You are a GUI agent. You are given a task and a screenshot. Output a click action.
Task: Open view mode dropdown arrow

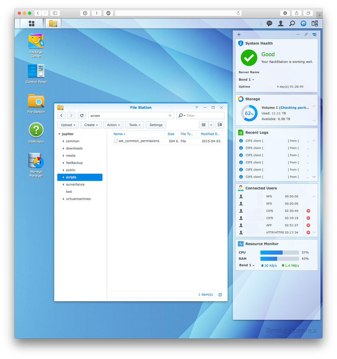coord(211,125)
